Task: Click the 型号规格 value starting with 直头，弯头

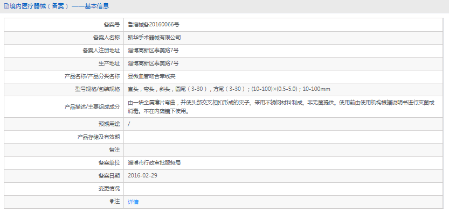Action: [x=229, y=89]
